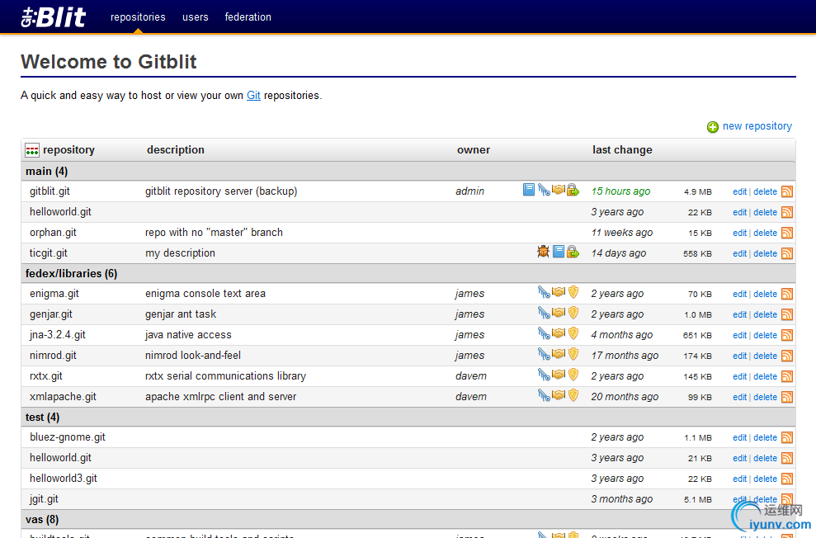
Task: Open the RSS feed for enigma.git
Action: 787,294
